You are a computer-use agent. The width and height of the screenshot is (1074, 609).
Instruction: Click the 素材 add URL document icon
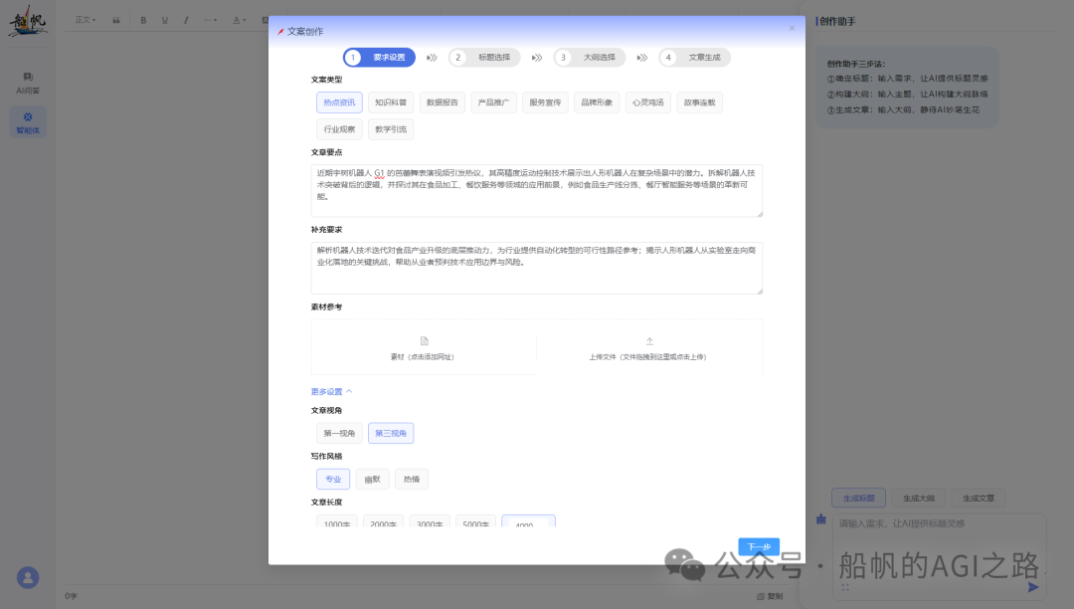[x=424, y=341]
